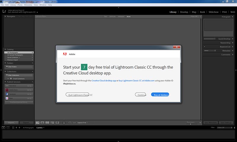This screenshot has width=237, height=142.
Task: Open Creative Cloud desktop app link
Action: tap(104, 81)
